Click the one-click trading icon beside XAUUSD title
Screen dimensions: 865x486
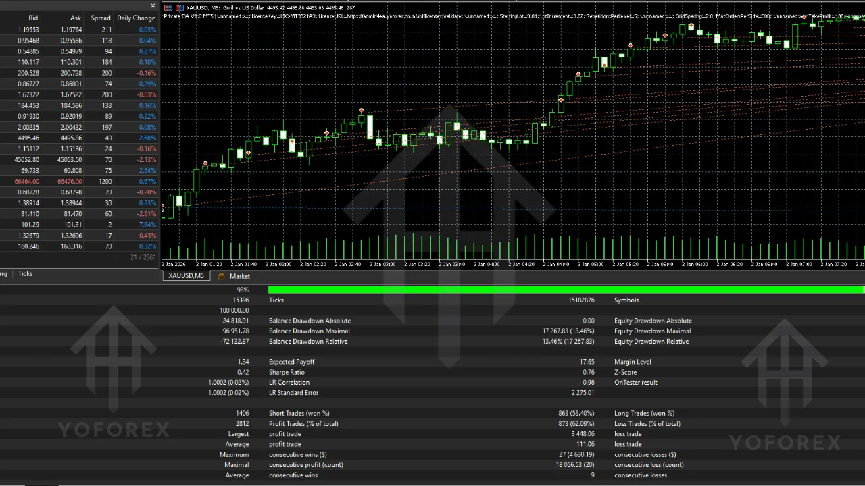179,7
